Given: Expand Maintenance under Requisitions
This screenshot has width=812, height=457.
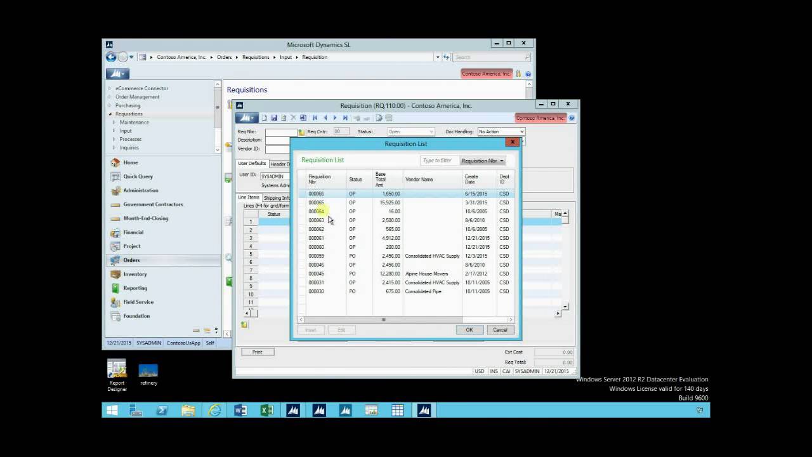Looking at the screenshot, I should (114, 122).
